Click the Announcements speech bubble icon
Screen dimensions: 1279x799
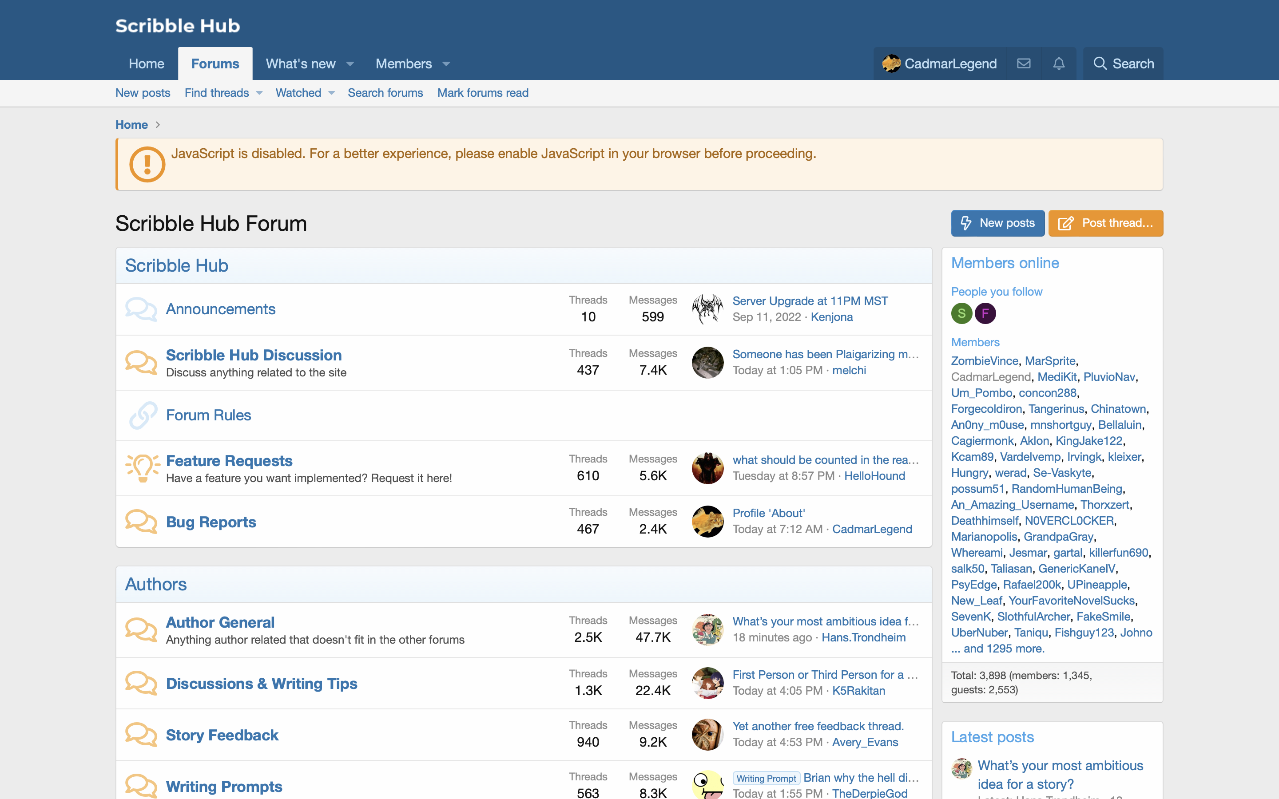point(141,309)
